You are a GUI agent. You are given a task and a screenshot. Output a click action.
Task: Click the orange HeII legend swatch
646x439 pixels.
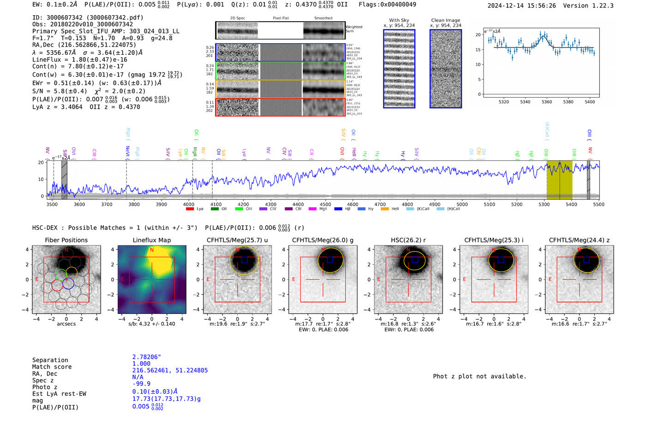pos(385,209)
